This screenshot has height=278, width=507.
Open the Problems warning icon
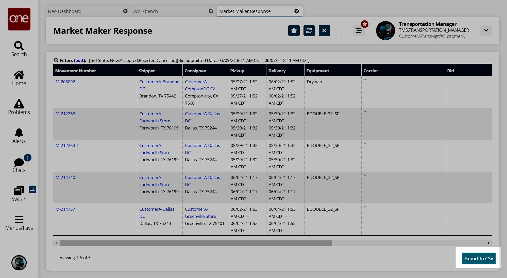(19, 107)
